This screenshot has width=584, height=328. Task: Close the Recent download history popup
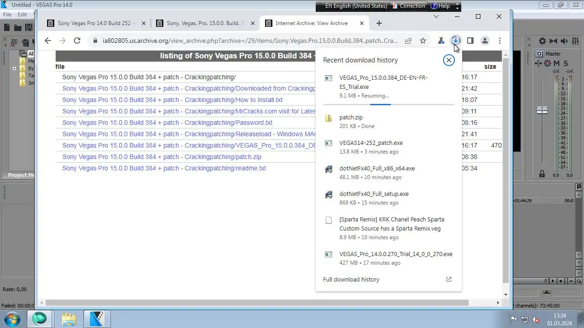(449, 60)
